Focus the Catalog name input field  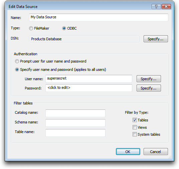(x=75, y=113)
